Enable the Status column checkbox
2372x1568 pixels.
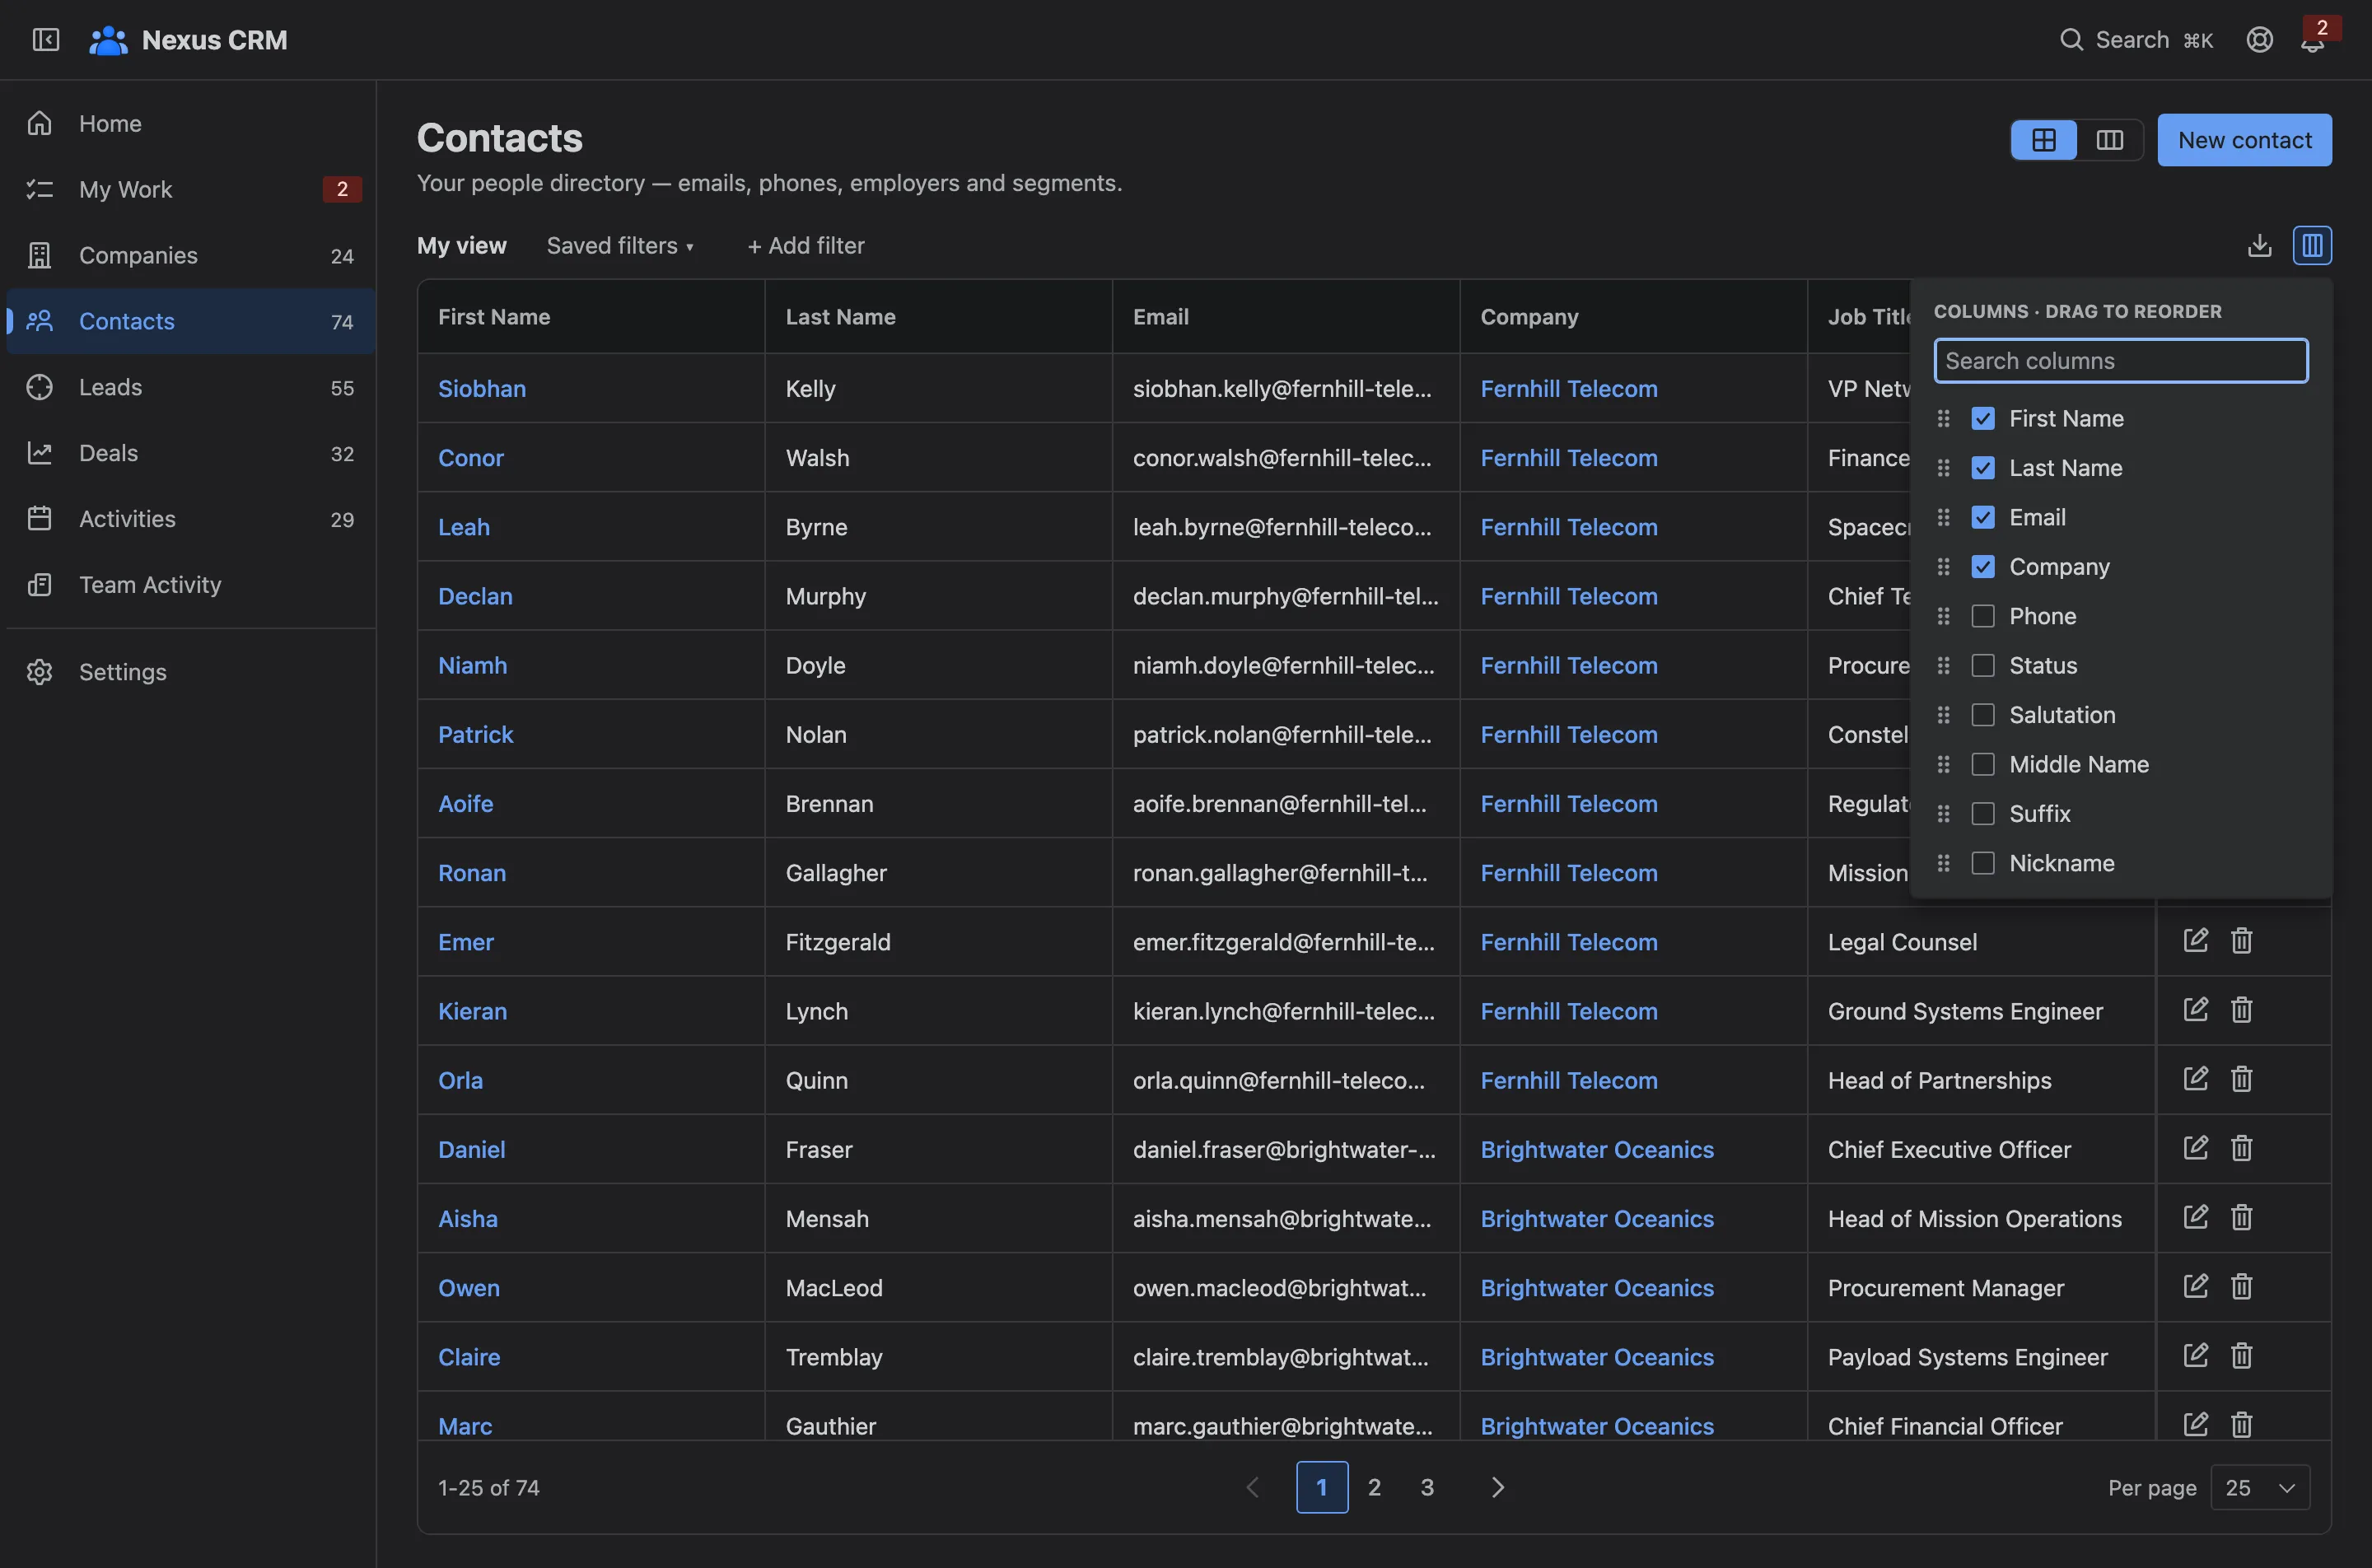(x=1983, y=665)
